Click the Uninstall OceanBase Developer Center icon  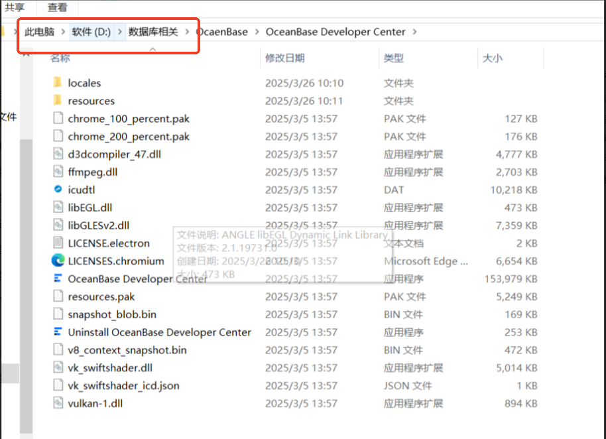point(58,331)
